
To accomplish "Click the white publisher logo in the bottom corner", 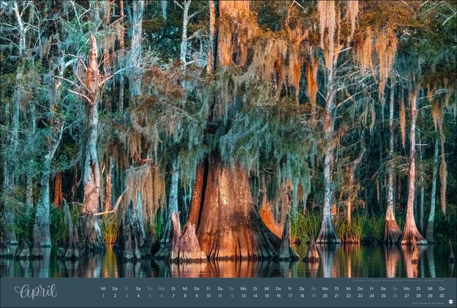I will (450, 302).
